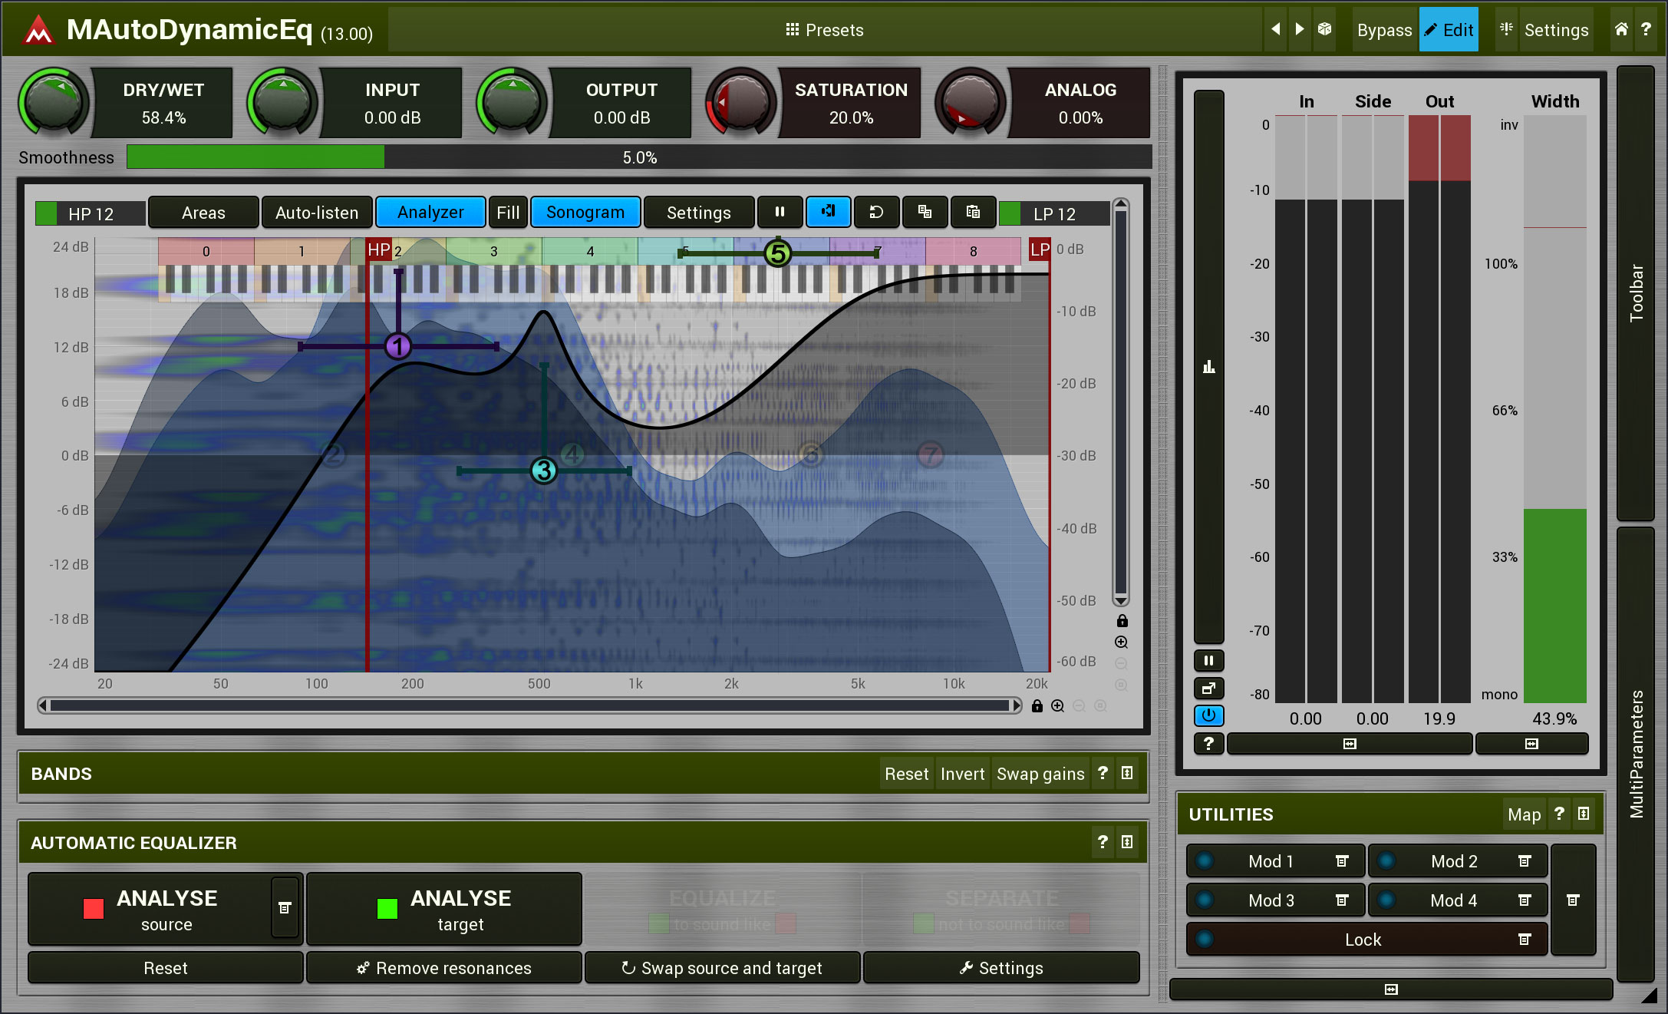Click the copy icon in the EQ toolbar
The height and width of the screenshot is (1014, 1668).
pos(925,213)
